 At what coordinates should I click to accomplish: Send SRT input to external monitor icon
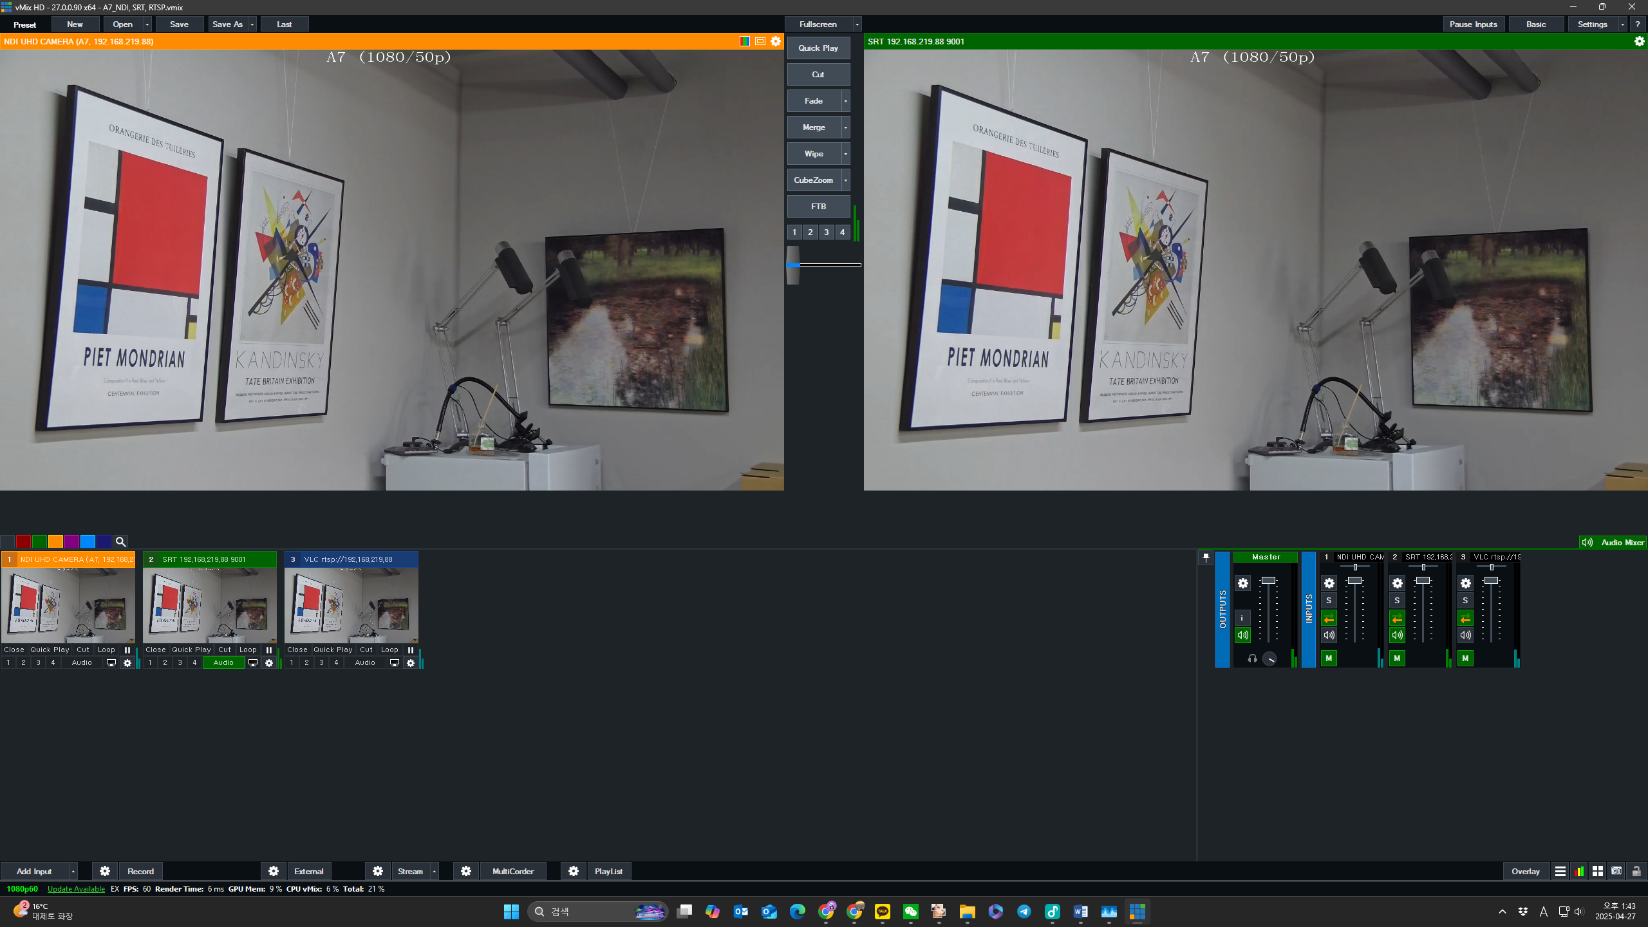pyautogui.click(x=253, y=662)
